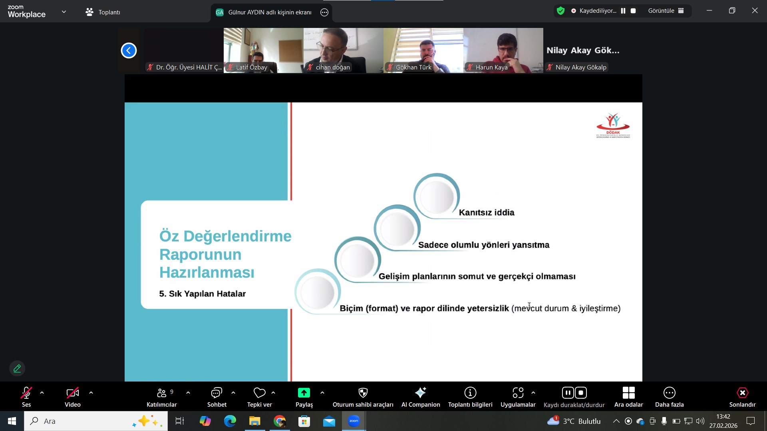Click the green Paylaş share screen icon
767x431 pixels.
[304, 393]
